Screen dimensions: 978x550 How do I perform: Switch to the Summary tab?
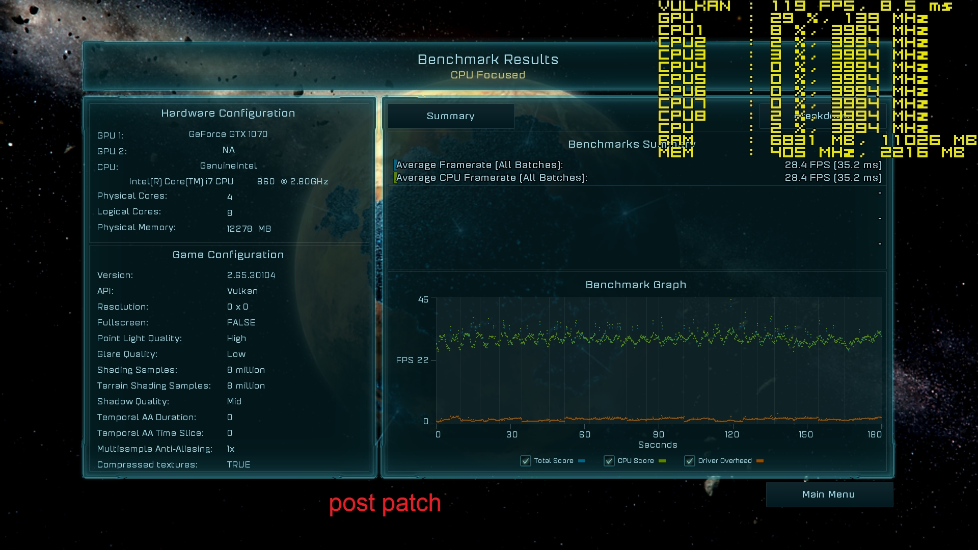(x=451, y=116)
